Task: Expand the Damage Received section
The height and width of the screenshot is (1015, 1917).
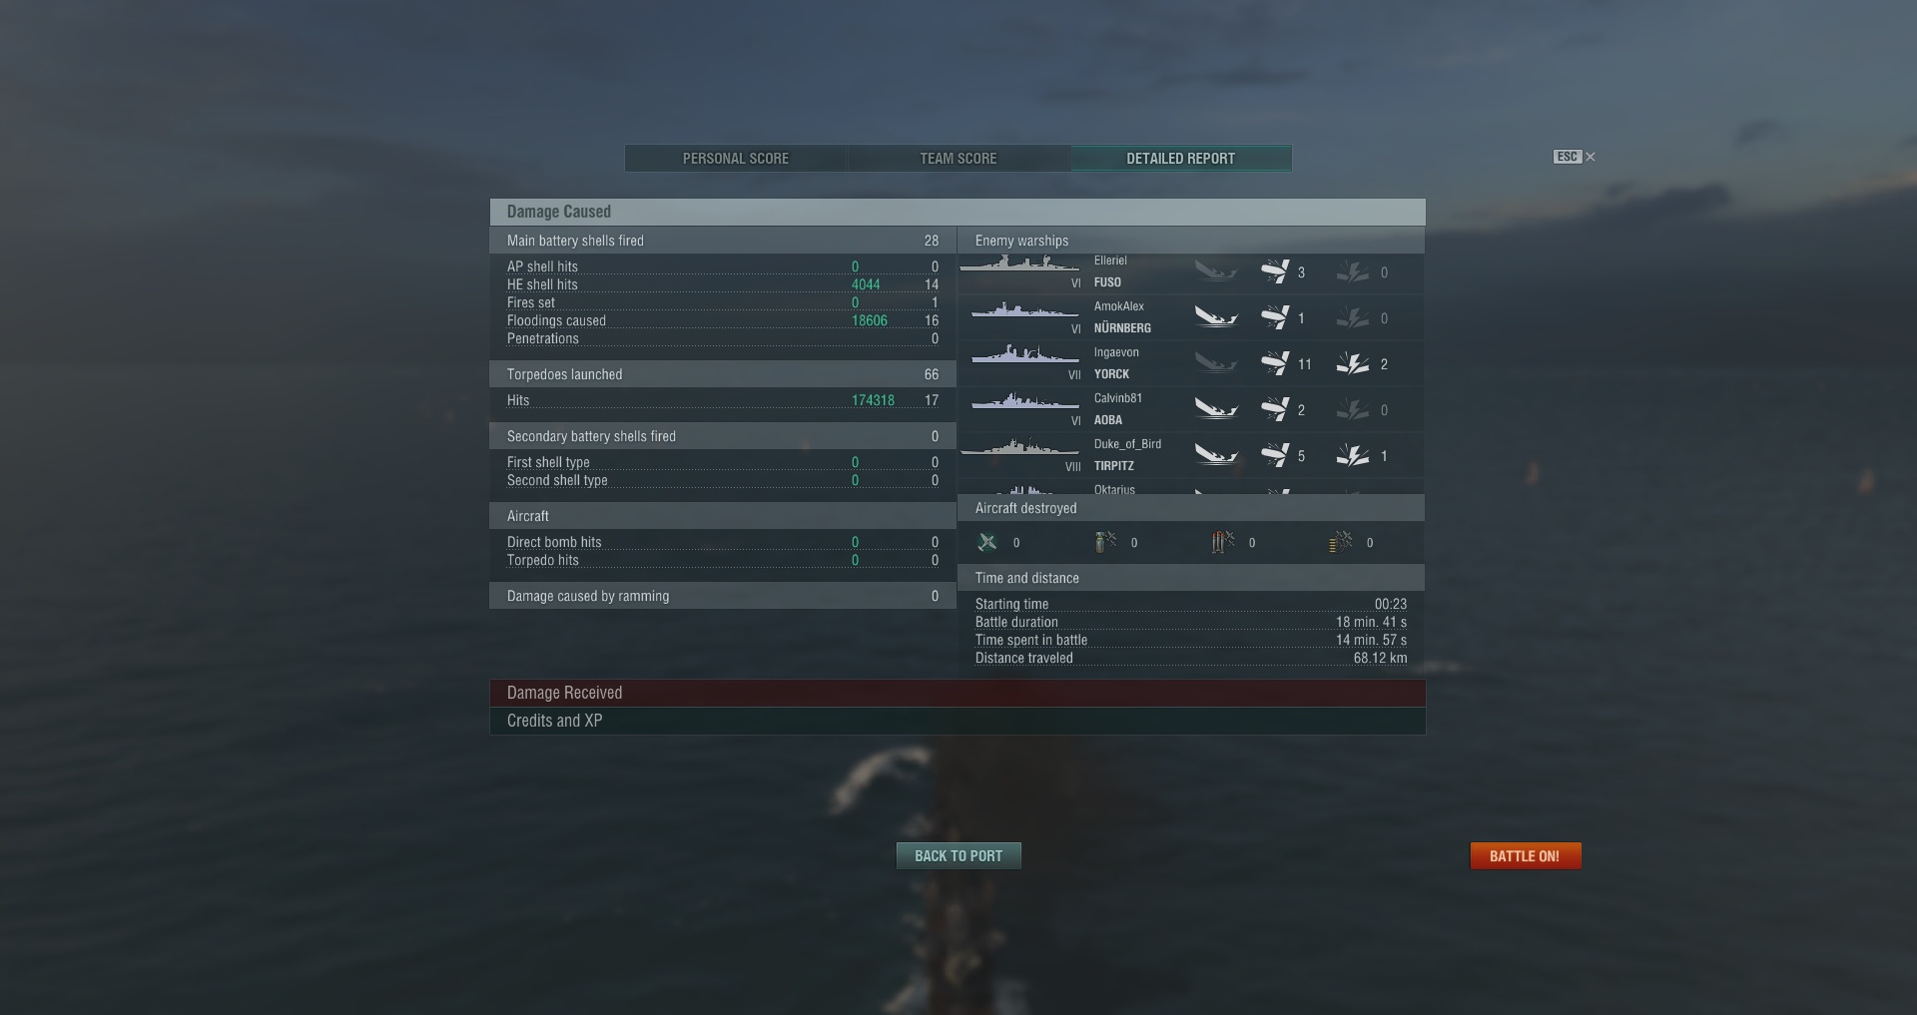Action: 958,693
